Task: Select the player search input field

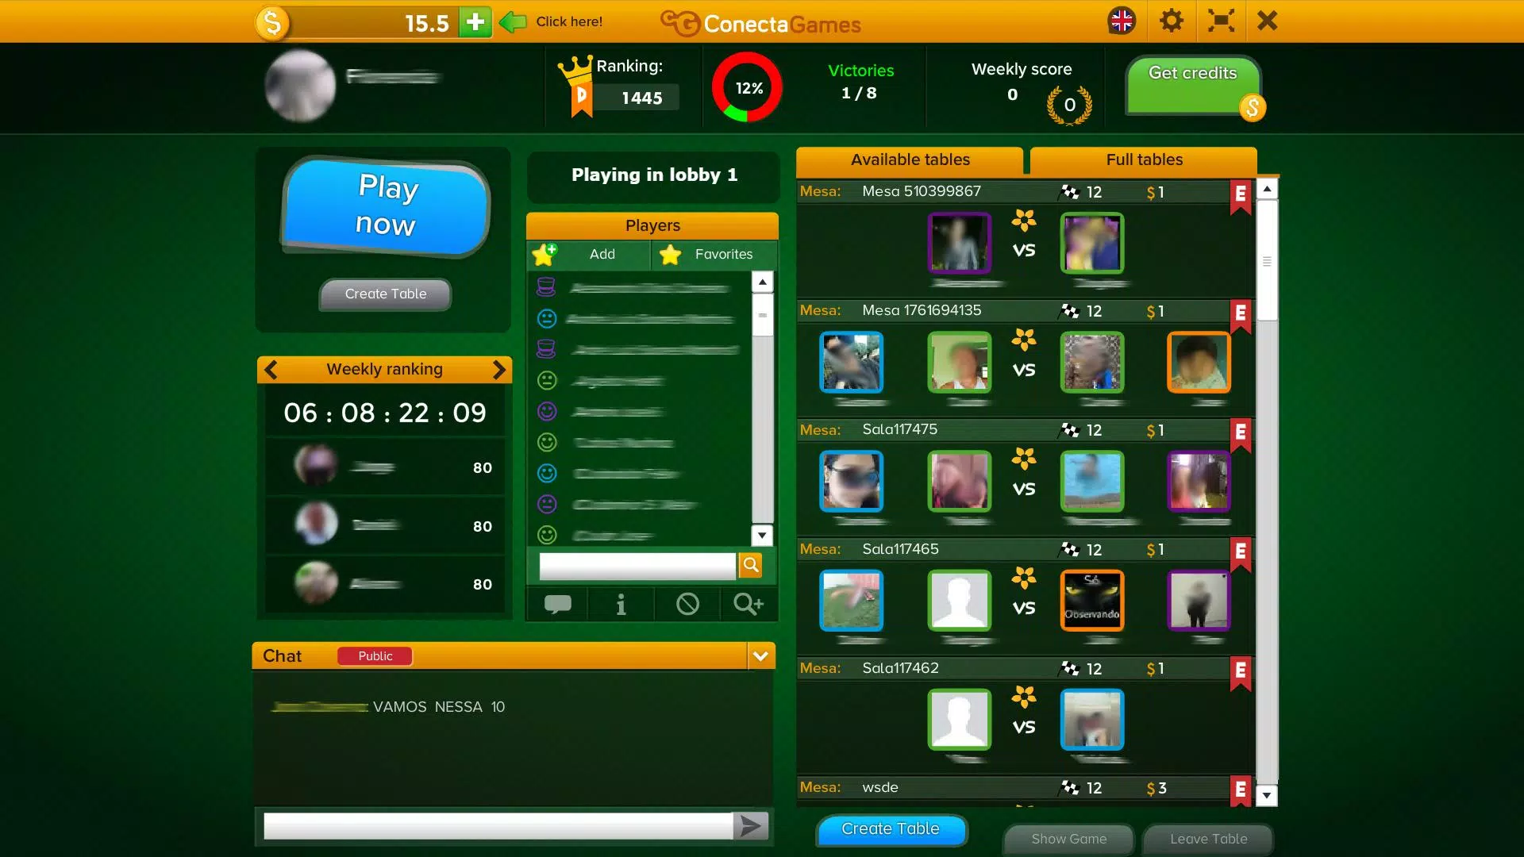Action: click(637, 565)
